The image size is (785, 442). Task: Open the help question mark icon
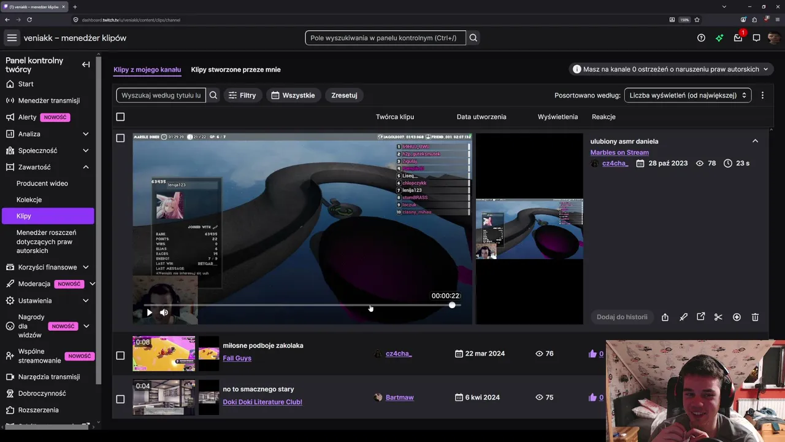[x=701, y=38]
